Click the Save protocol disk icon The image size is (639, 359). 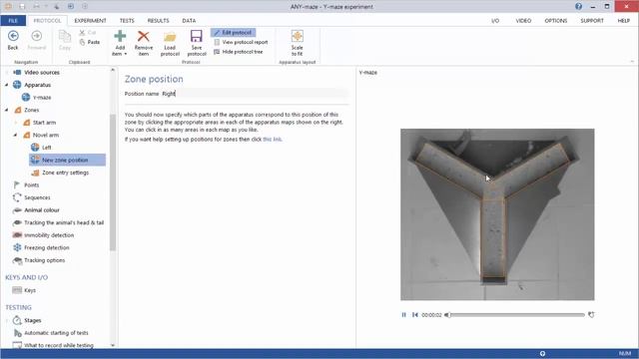pos(197,37)
